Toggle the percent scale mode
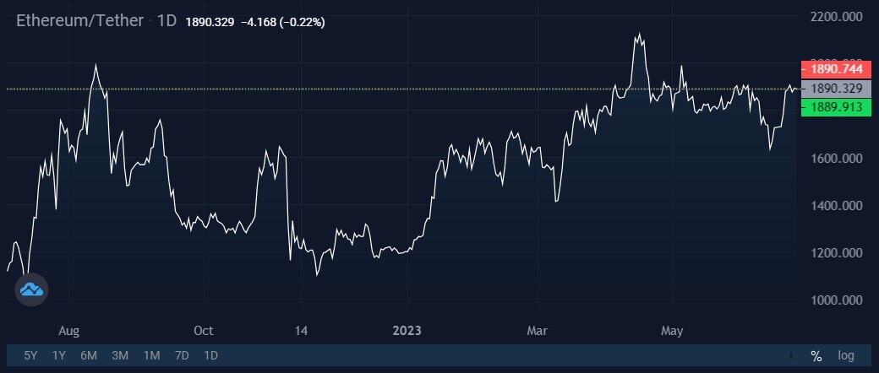 coord(816,355)
